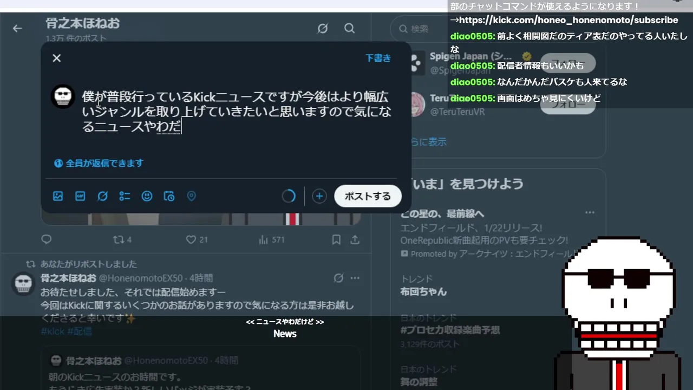
Task: Reply to the post with 21 likes
Action: coord(47,239)
